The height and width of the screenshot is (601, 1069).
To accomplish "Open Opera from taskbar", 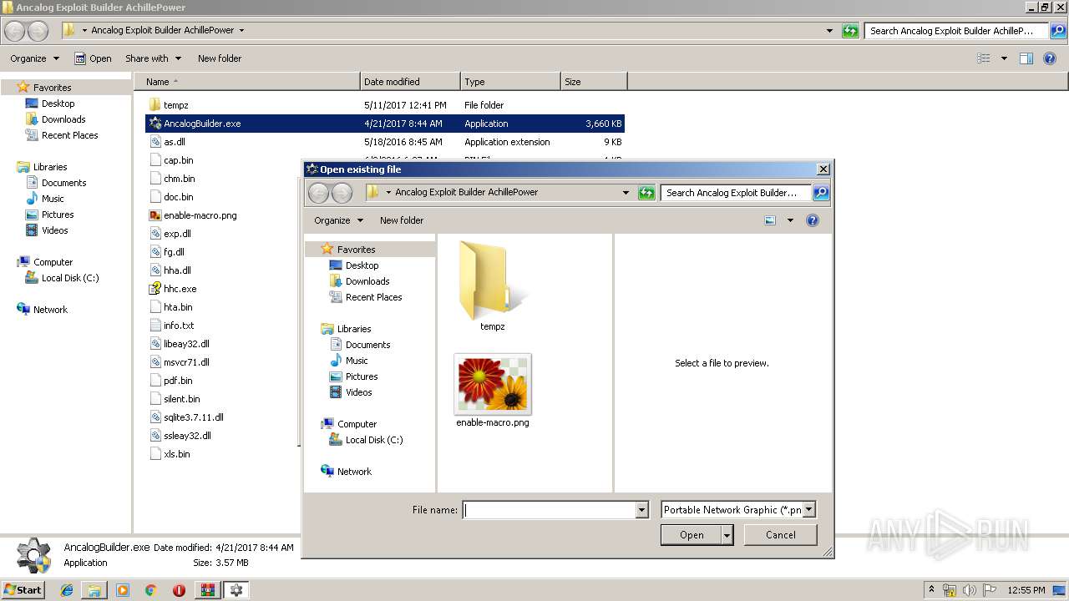I will [x=179, y=590].
